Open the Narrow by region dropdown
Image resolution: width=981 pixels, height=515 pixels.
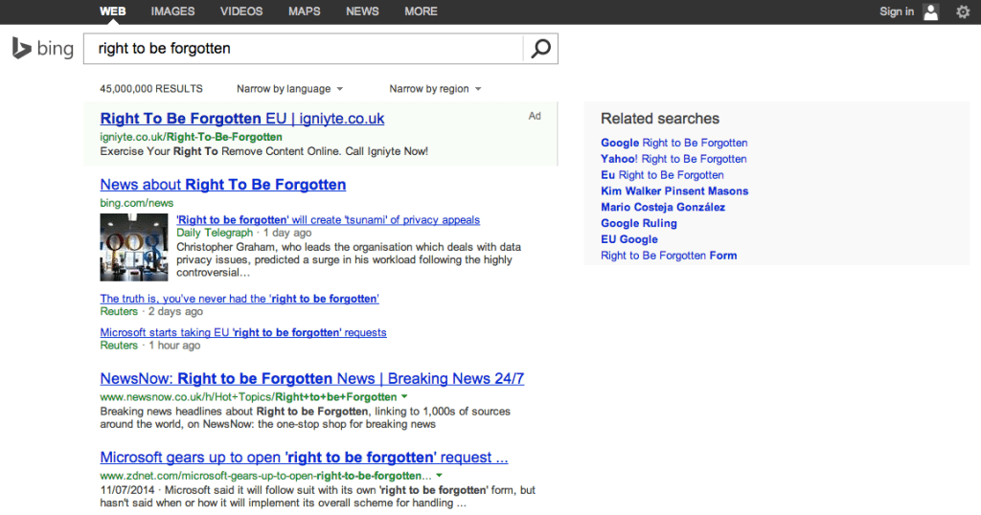click(436, 89)
